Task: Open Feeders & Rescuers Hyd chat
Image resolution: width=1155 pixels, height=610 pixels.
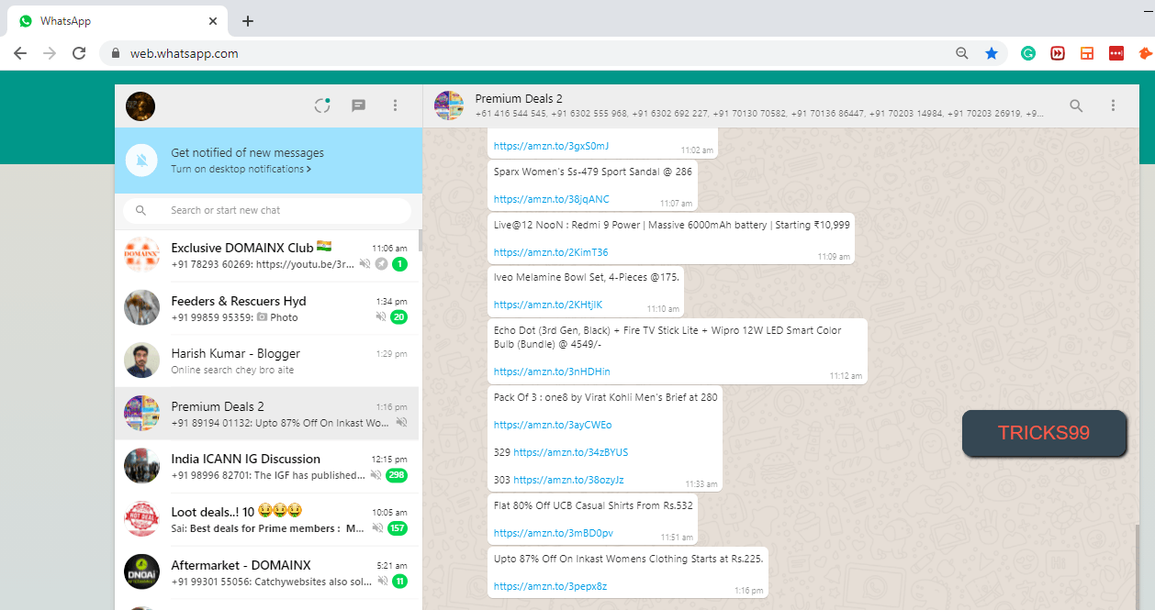Action: 266,308
